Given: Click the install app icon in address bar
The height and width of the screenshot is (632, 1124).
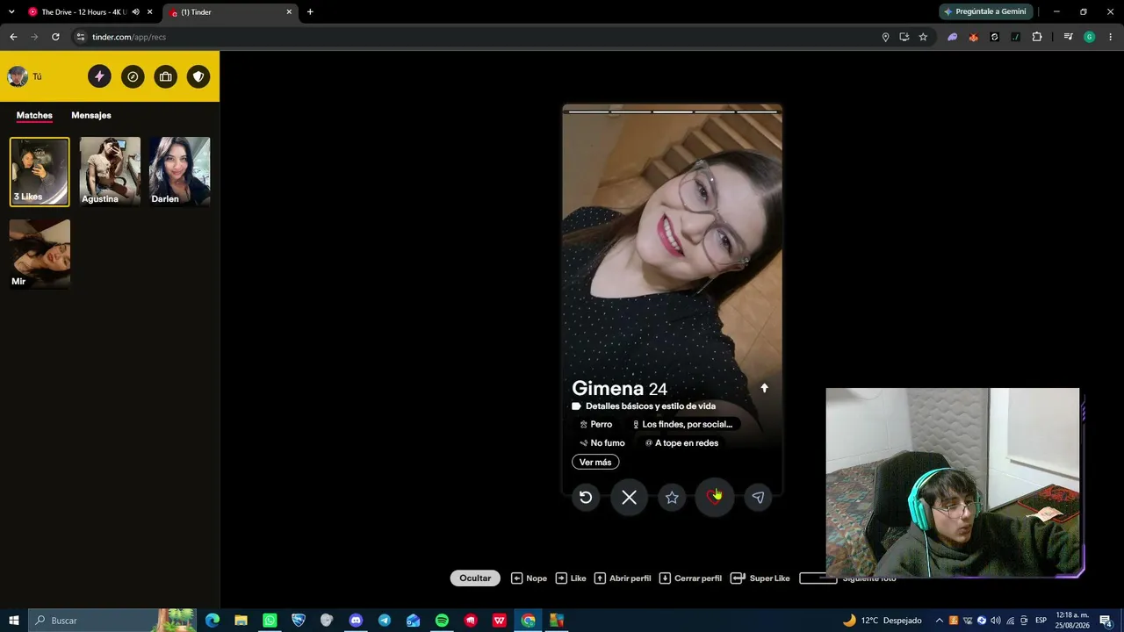Looking at the screenshot, I should click(x=904, y=37).
